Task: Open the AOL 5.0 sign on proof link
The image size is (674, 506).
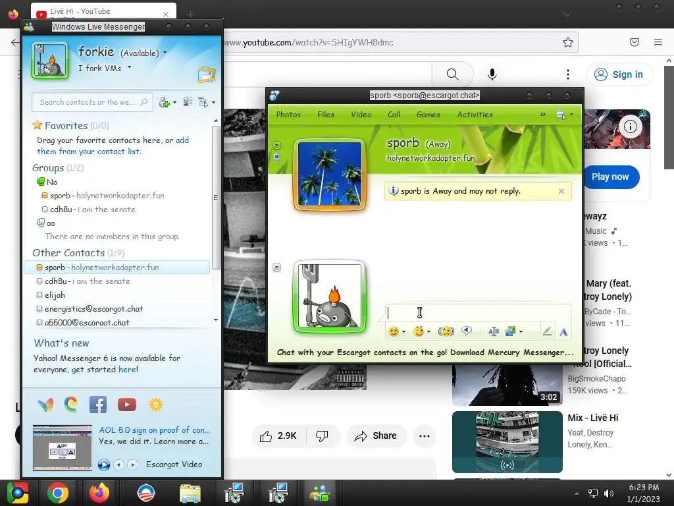Action: (154, 430)
